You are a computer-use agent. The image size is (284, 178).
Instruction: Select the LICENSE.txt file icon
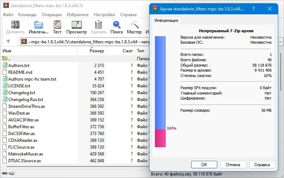click(5, 86)
